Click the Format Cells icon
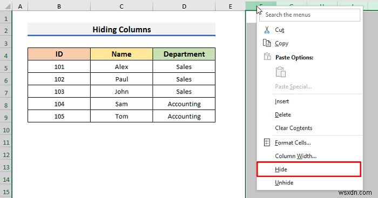This screenshot has width=378, height=198. click(267, 142)
